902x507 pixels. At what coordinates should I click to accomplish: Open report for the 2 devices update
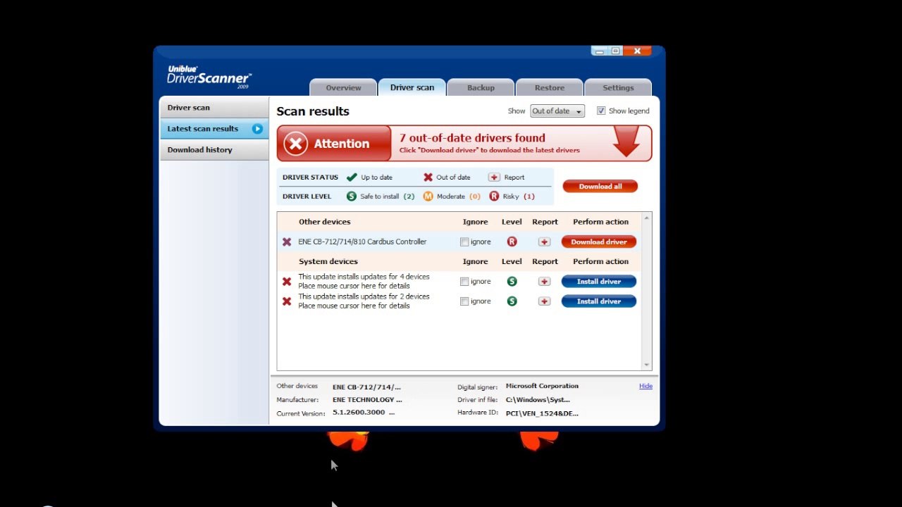click(544, 301)
